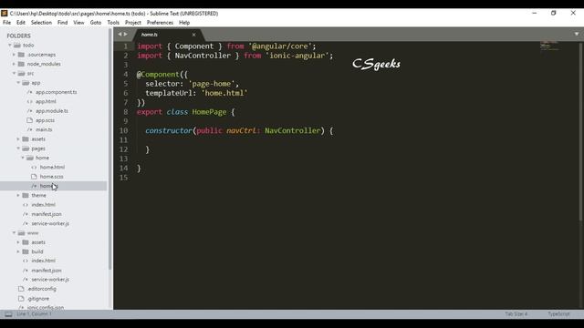Image resolution: width=584 pixels, height=328 pixels.
Task: Place cursor on 'home.html' templateUrl string
Action: click(x=224, y=93)
